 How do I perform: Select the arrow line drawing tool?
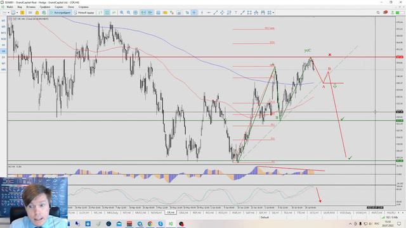pyautogui.click(x=242, y=13)
